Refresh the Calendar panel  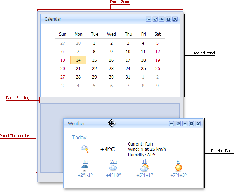(x=155, y=19)
